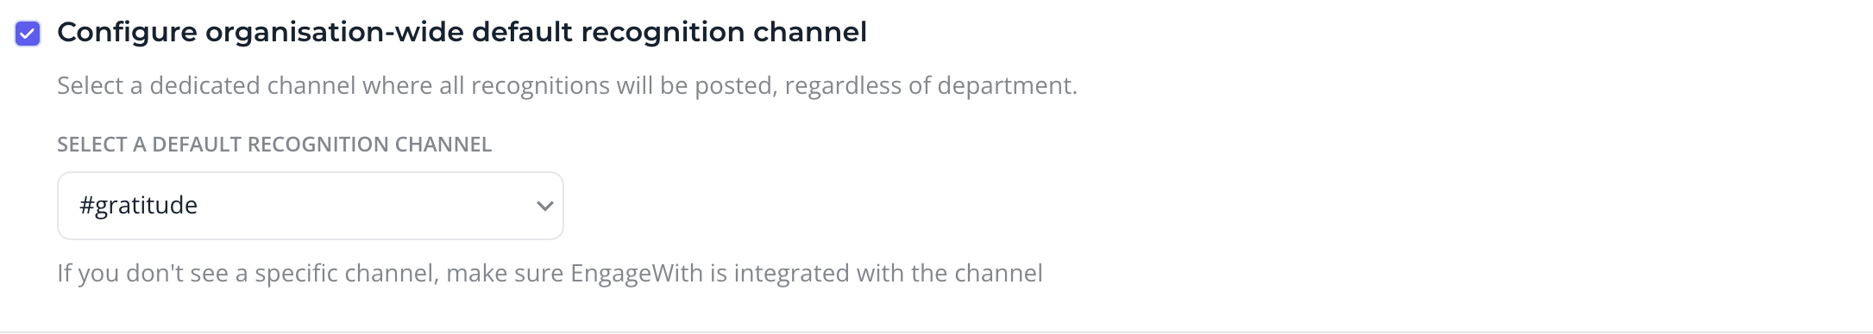The image size is (1873, 334).
Task: Uncheck the organisation-wide default recognition channel checkbox
Action: tap(28, 34)
